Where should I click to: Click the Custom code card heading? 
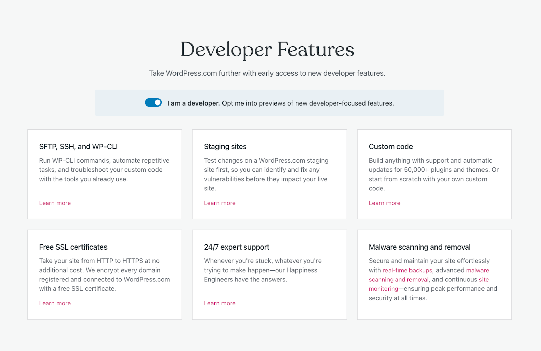(x=391, y=146)
